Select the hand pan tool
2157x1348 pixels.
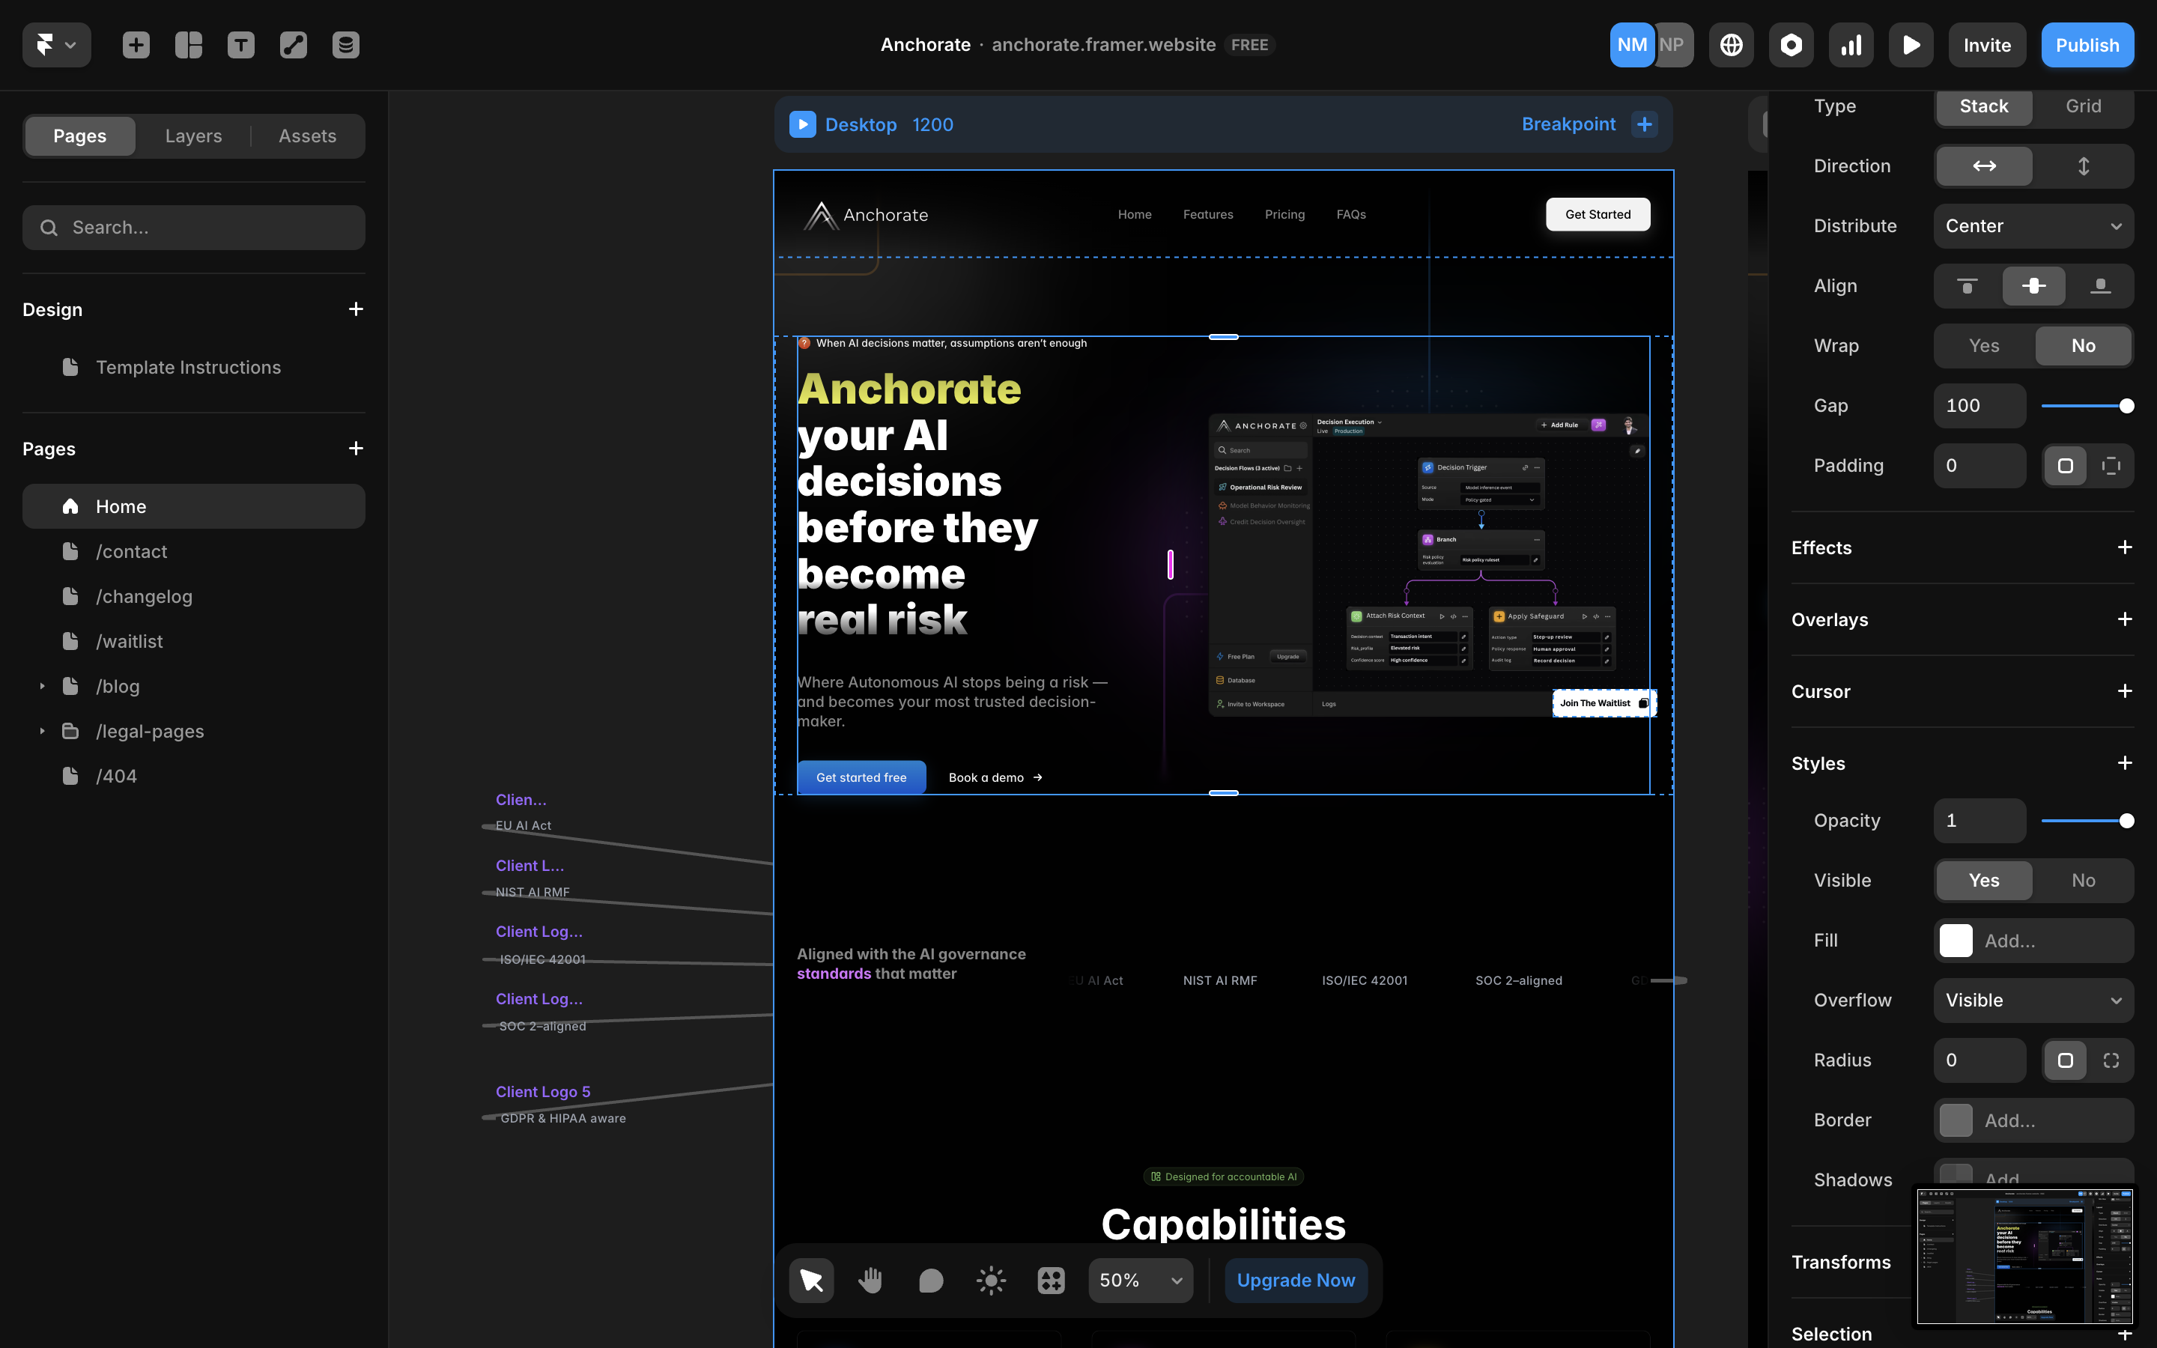coord(871,1281)
